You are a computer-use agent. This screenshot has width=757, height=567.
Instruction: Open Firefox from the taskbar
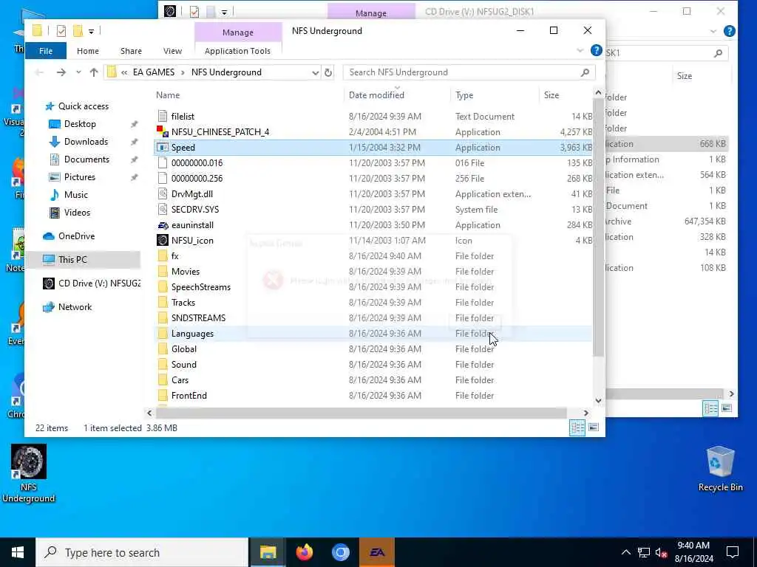pos(304,552)
